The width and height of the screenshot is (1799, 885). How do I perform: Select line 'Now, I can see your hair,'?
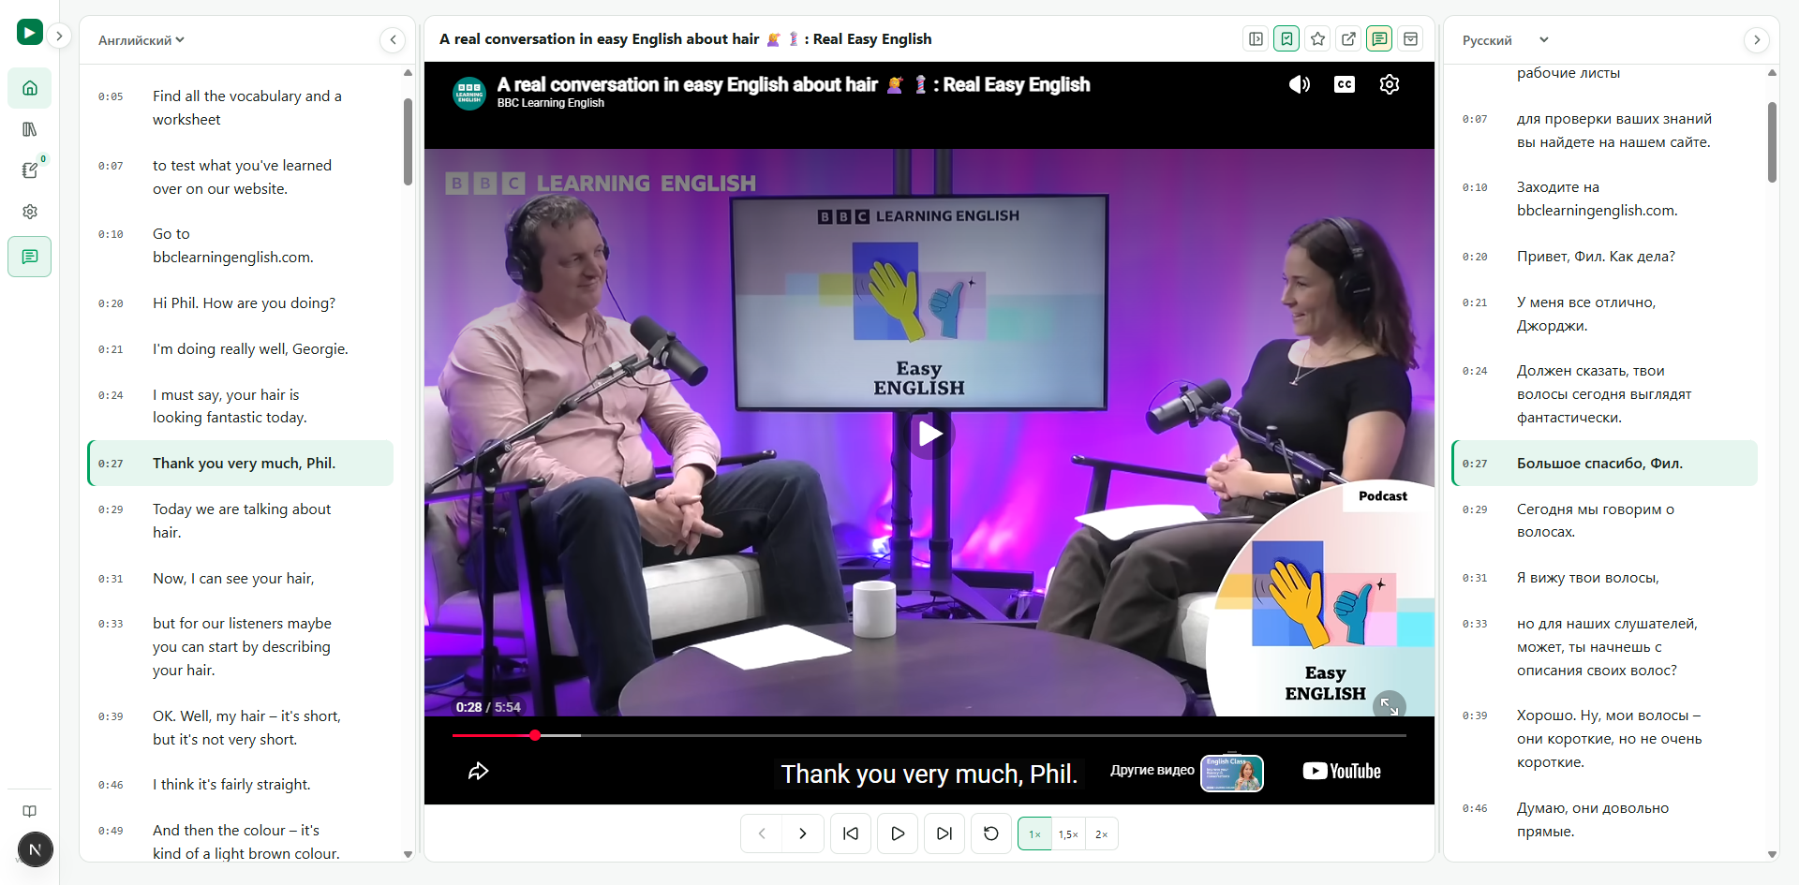coord(241,579)
